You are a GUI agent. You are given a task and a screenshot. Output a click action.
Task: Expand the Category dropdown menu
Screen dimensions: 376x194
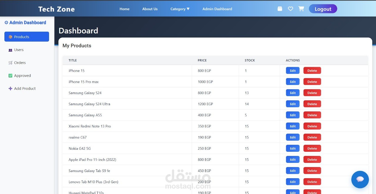coord(180,9)
